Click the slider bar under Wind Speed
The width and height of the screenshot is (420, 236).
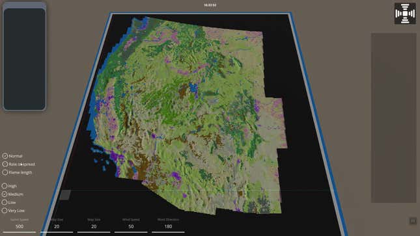(x=131, y=232)
